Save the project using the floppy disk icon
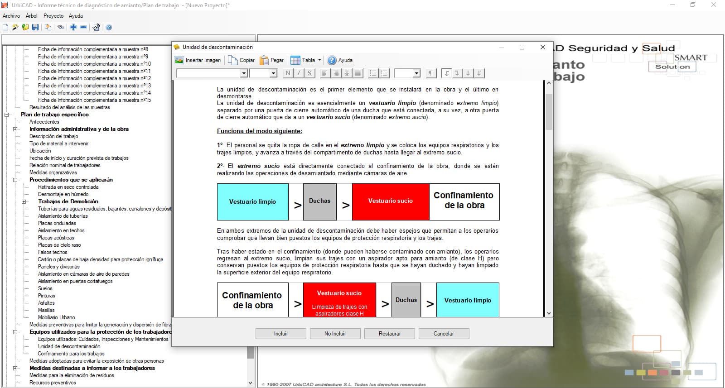This screenshot has height=388, width=725. 35,27
